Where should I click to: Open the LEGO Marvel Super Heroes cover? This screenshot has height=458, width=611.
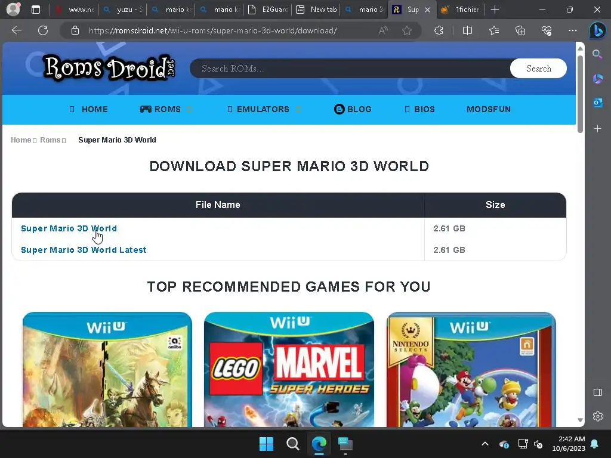pos(289,369)
